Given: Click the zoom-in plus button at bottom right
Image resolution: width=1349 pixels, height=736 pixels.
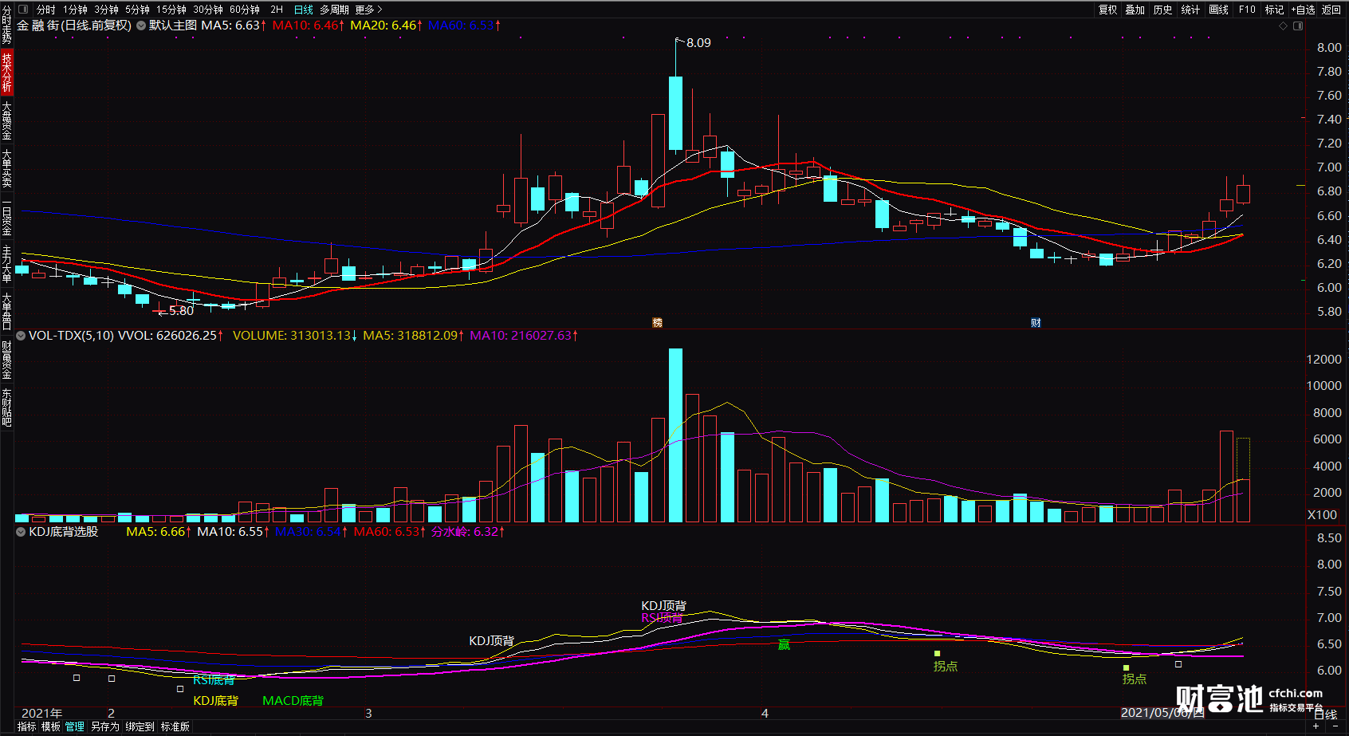Looking at the screenshot, I should tap(1316, 726).
